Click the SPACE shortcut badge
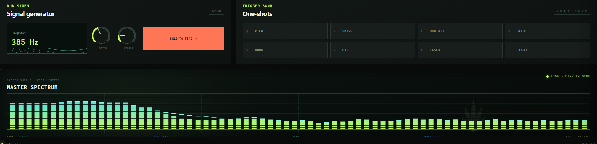 216,11
